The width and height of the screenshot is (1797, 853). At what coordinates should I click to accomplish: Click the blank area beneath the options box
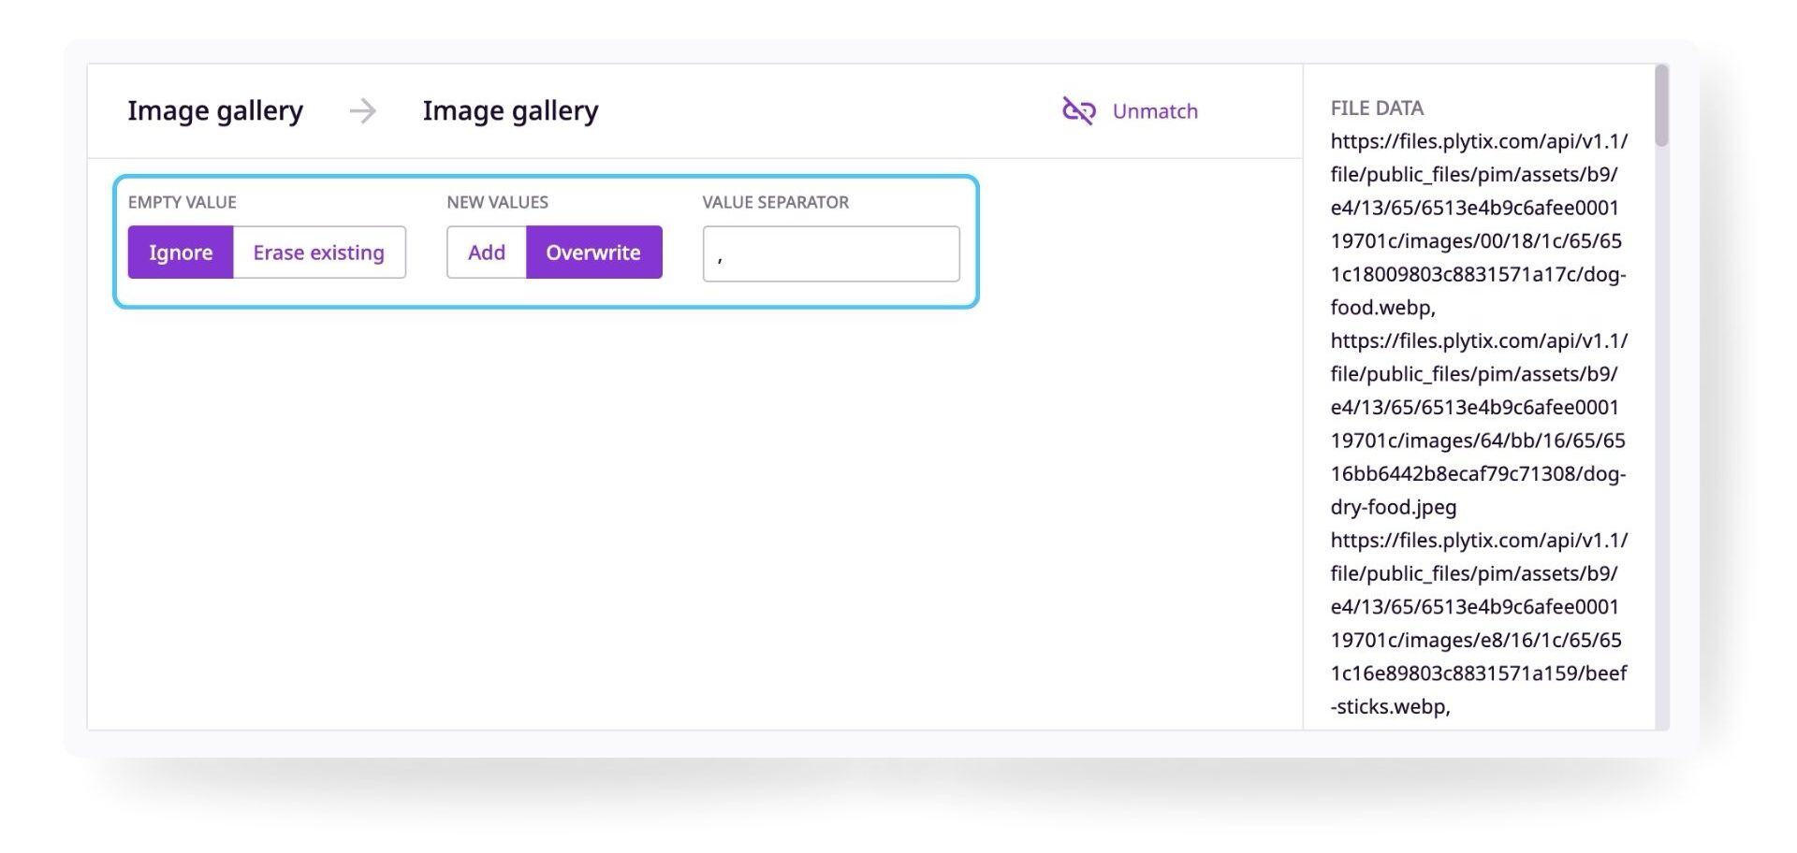click(x=693, y=519)
